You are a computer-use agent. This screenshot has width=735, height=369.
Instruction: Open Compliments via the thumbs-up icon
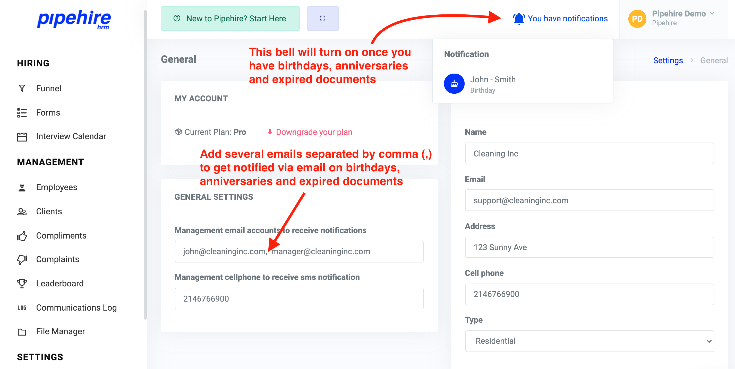coord(22,236)
